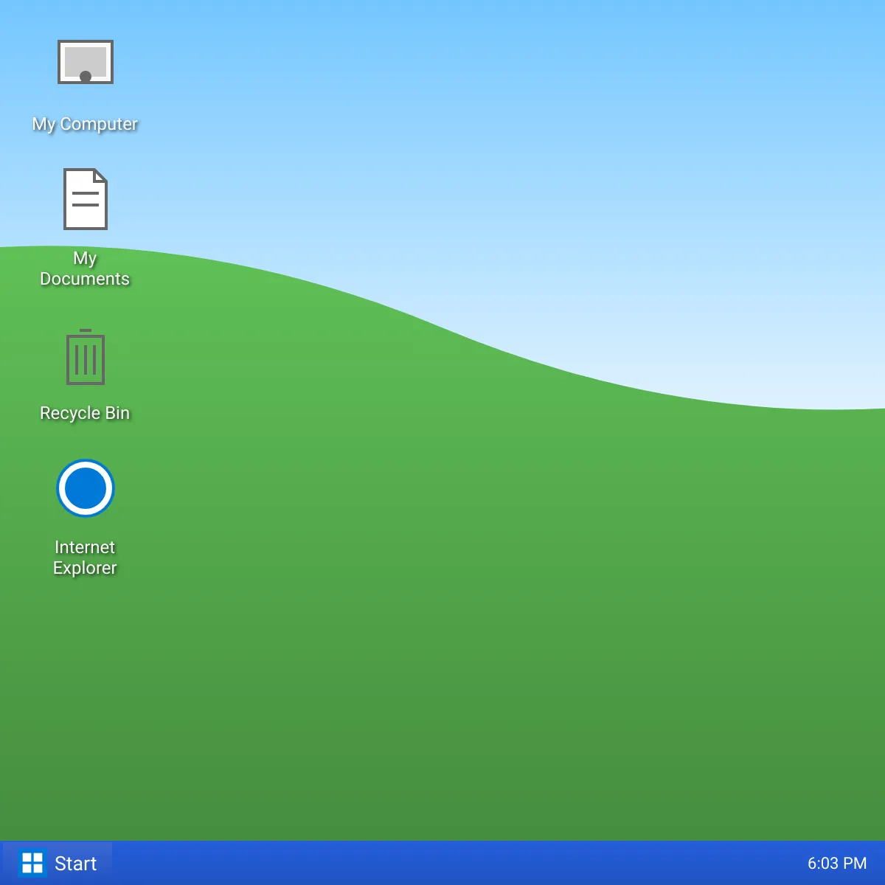Click the "My Computer" text label
Image resolution: width=885 pixels, height=885 pixels.
tap(85, 124)
